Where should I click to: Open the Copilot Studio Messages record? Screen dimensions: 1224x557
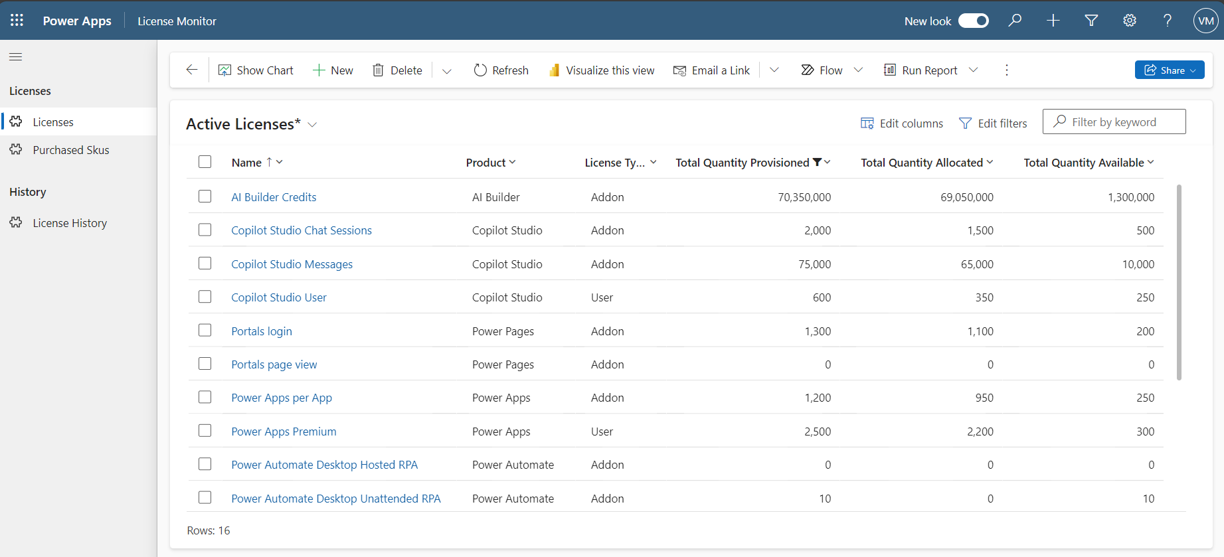point(292,264)
